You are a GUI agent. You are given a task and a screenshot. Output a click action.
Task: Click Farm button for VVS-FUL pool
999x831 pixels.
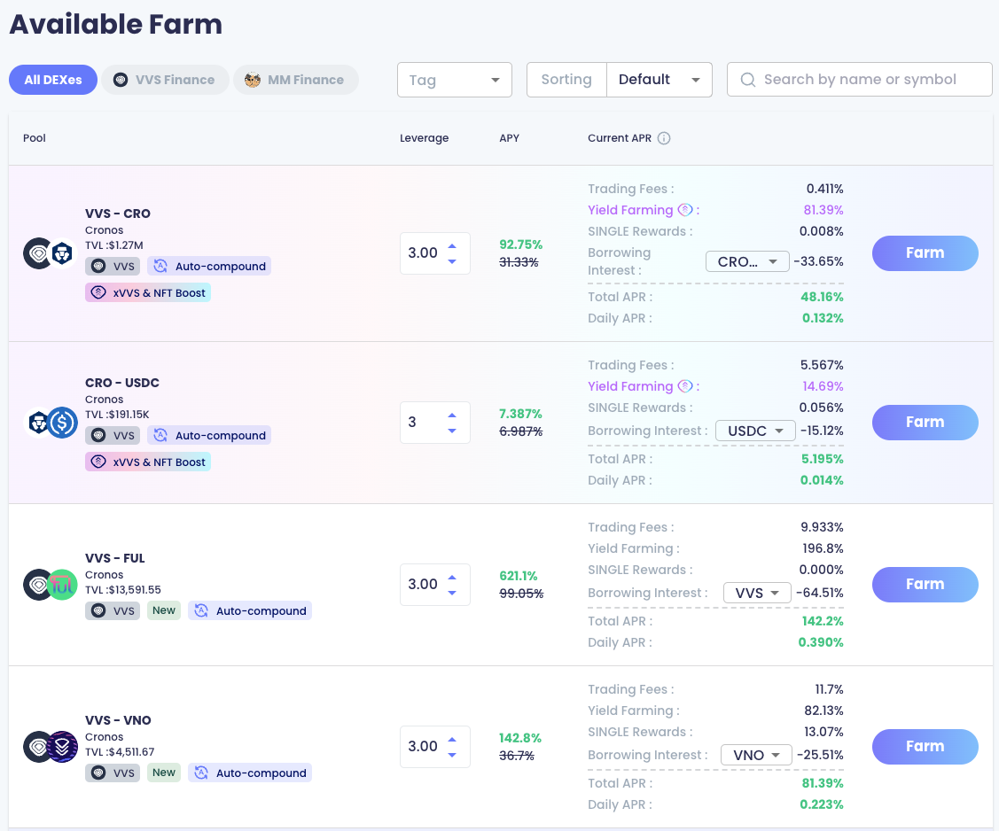point(925,585)
